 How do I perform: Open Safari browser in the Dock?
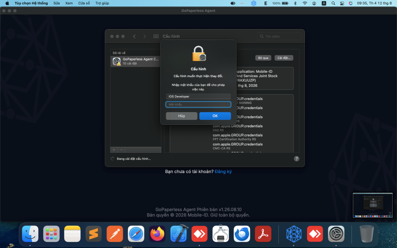point(136,234)
